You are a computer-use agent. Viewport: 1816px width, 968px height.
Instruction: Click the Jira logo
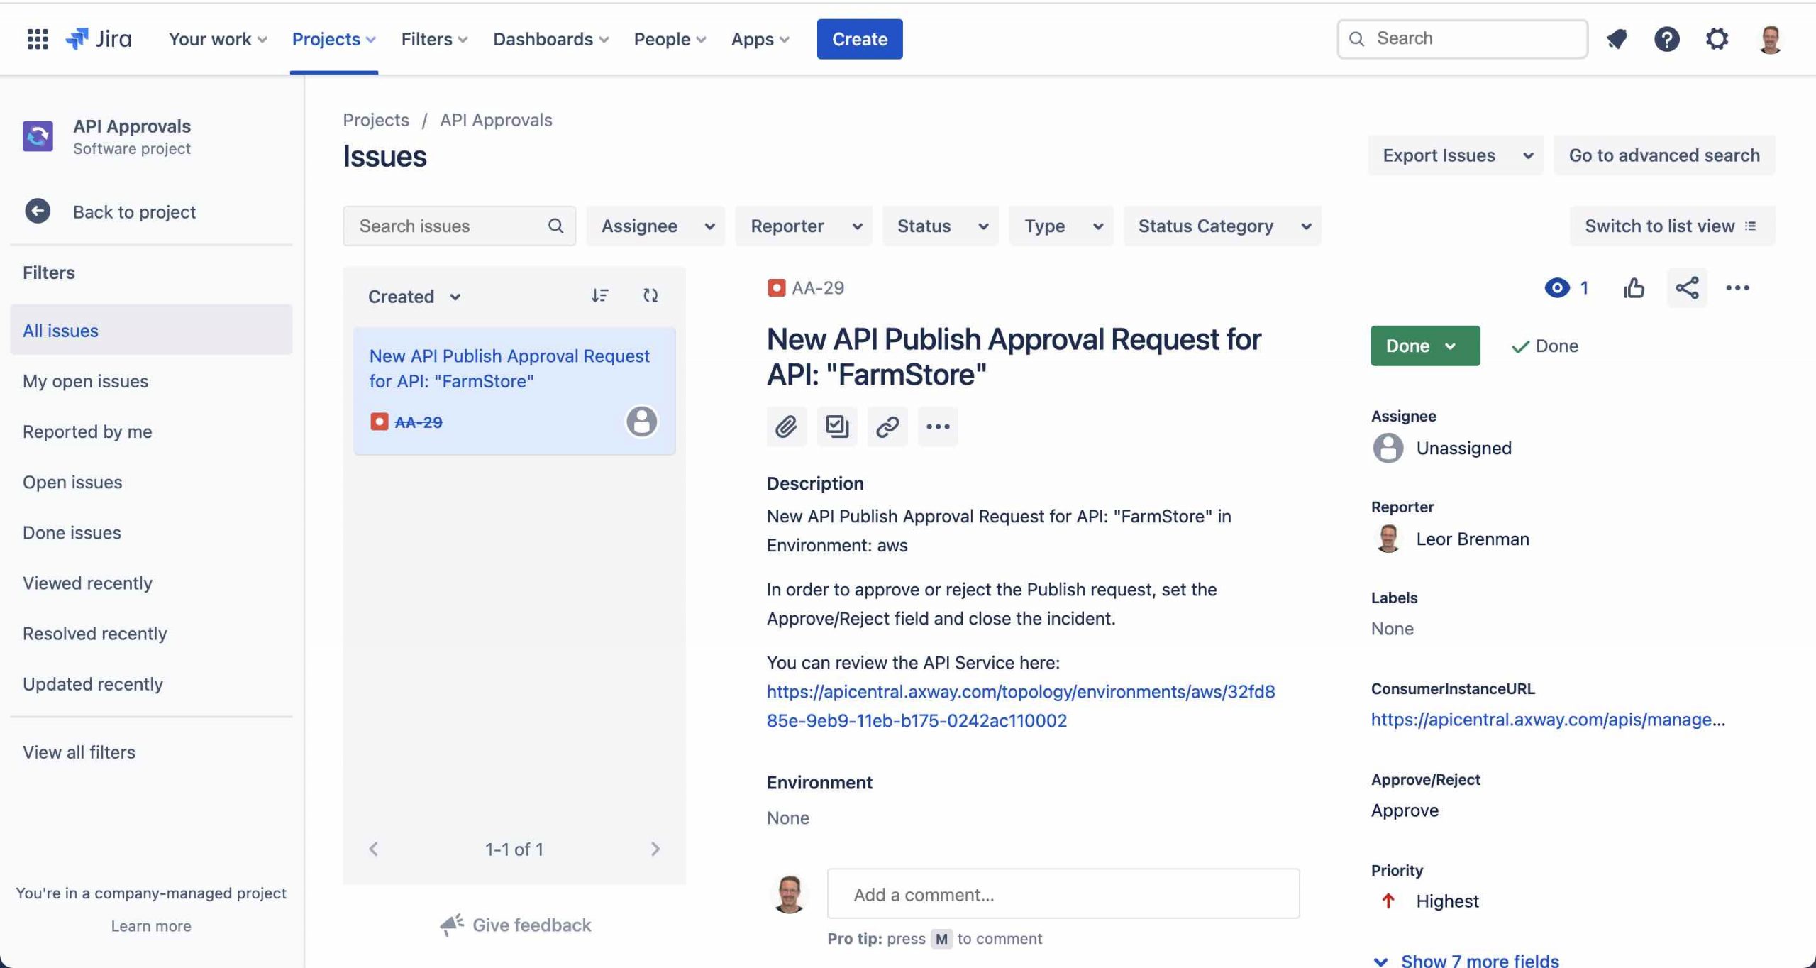click(99, 38)
